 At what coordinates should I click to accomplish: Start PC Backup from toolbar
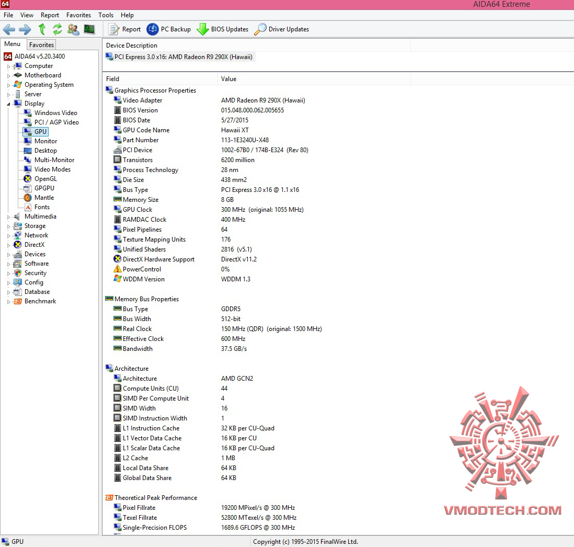coord(169,29)
